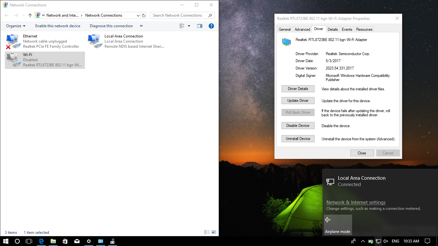Image resolution: width=438 pixels, height=246 pixels.
Task: Click the Update Driver button
Action: click(298, 101)
